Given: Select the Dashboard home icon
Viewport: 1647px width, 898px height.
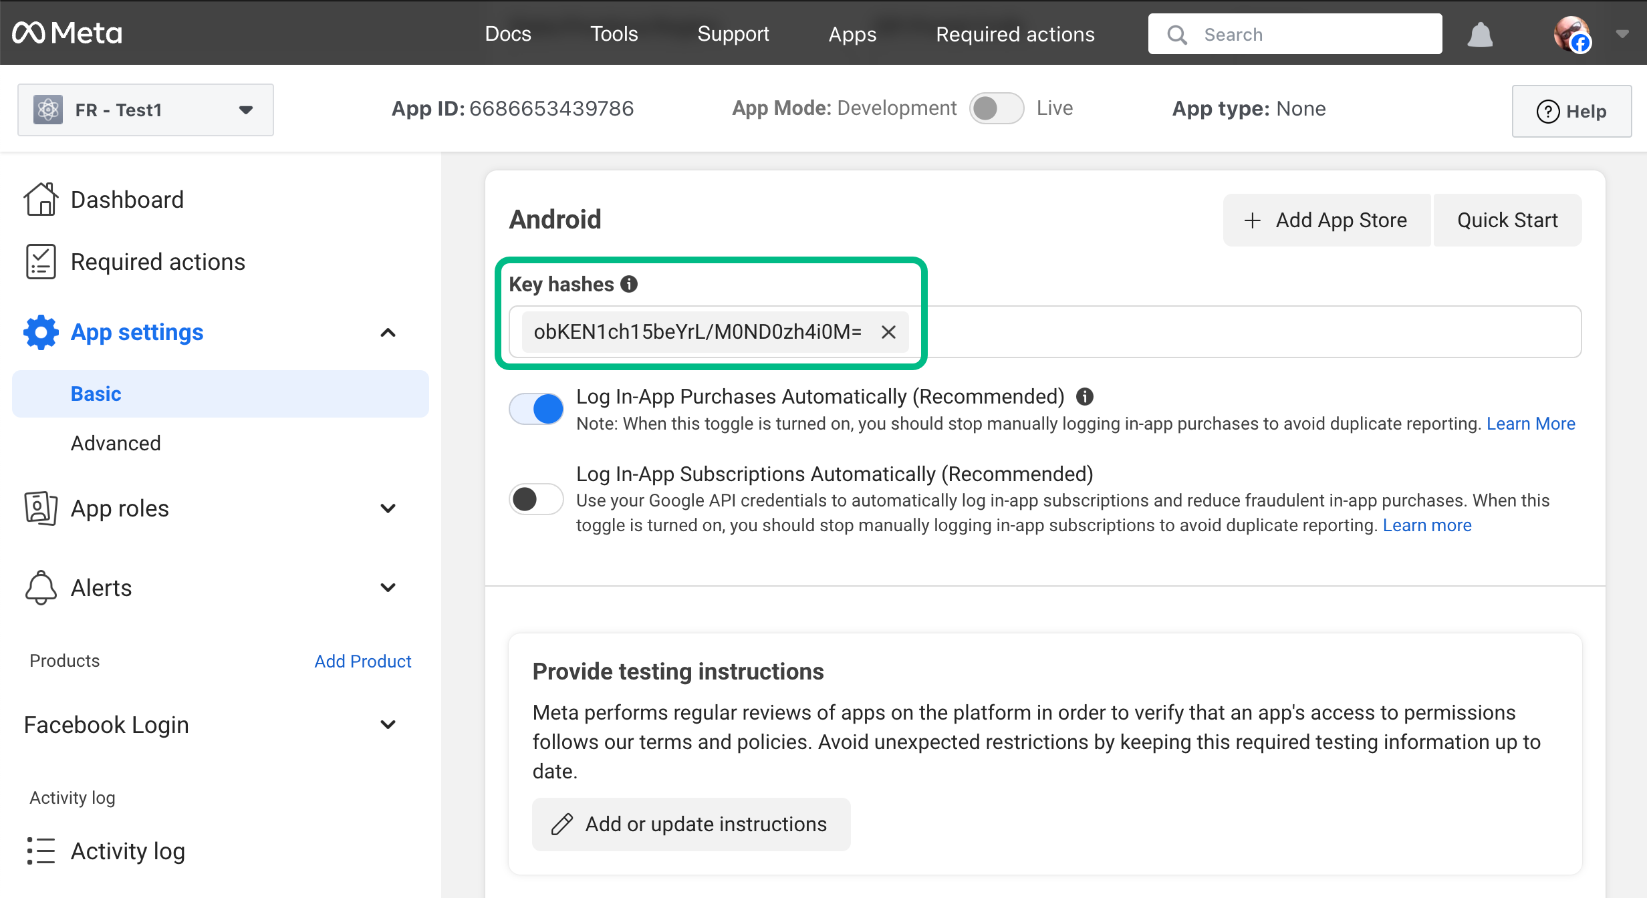Looking at the screenshot, I should (x=41, y=198).
